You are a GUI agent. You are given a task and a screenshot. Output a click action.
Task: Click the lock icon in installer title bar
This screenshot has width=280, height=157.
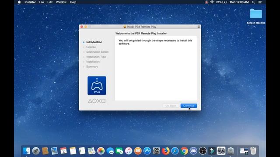[199, 27]
